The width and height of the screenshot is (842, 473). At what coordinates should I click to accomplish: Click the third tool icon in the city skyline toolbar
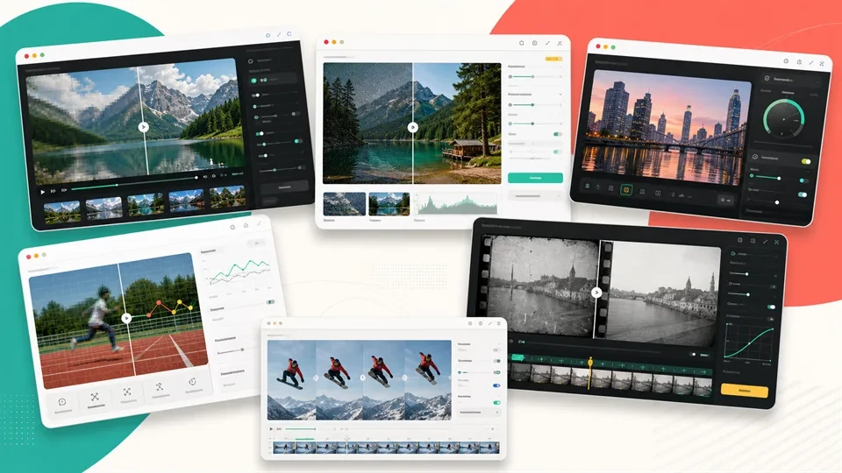coord(611,188)
